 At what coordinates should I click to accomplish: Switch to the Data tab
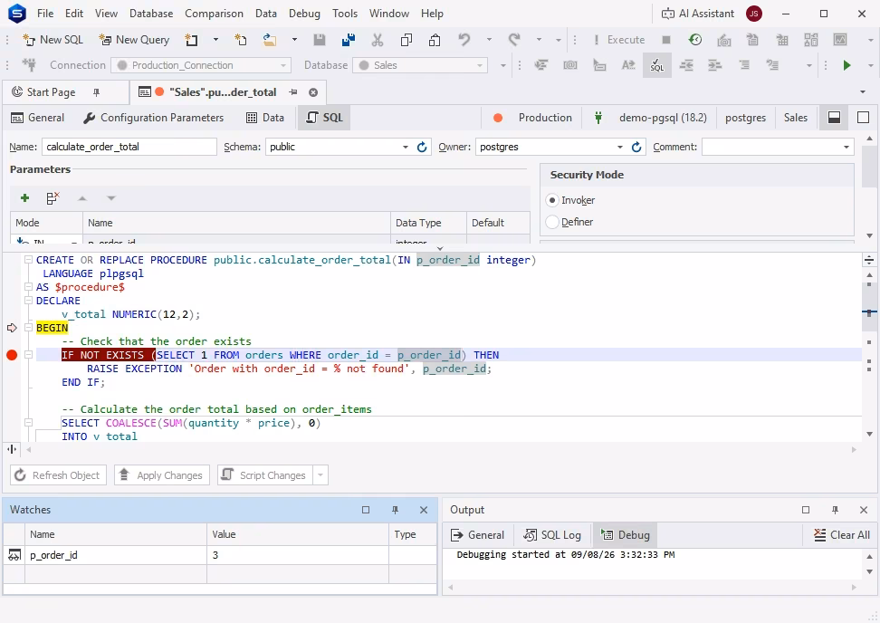tap(265, 118)
